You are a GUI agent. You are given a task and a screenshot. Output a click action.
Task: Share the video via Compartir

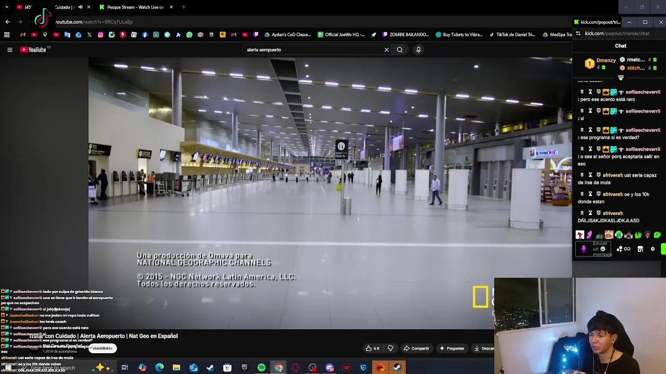pos(416,348)
